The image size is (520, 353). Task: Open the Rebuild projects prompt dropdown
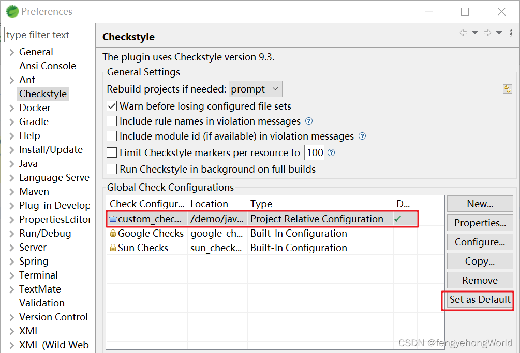256,89
